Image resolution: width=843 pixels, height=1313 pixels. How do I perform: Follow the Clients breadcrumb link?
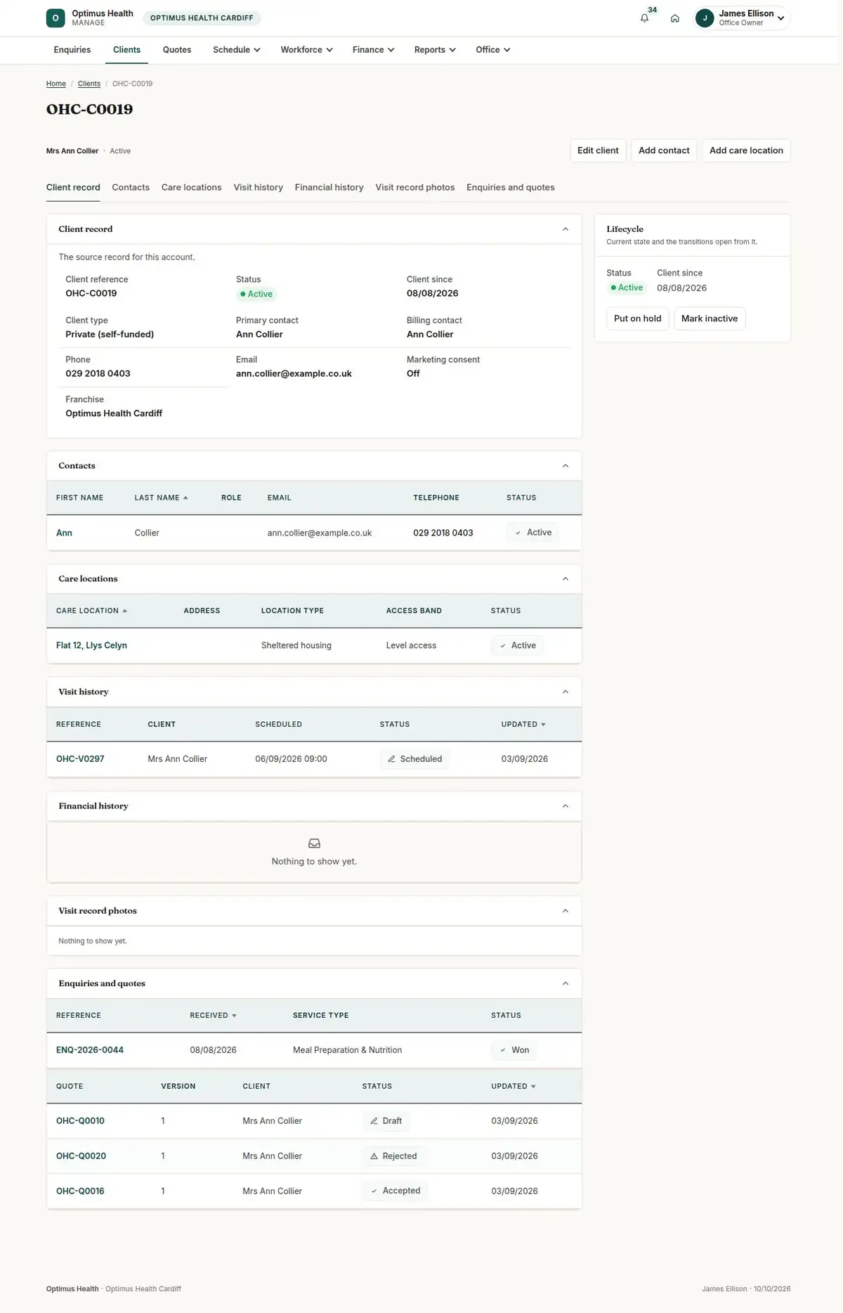89,84
